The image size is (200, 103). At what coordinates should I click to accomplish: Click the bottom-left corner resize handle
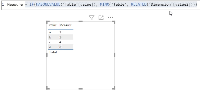[x=48, y=88]
